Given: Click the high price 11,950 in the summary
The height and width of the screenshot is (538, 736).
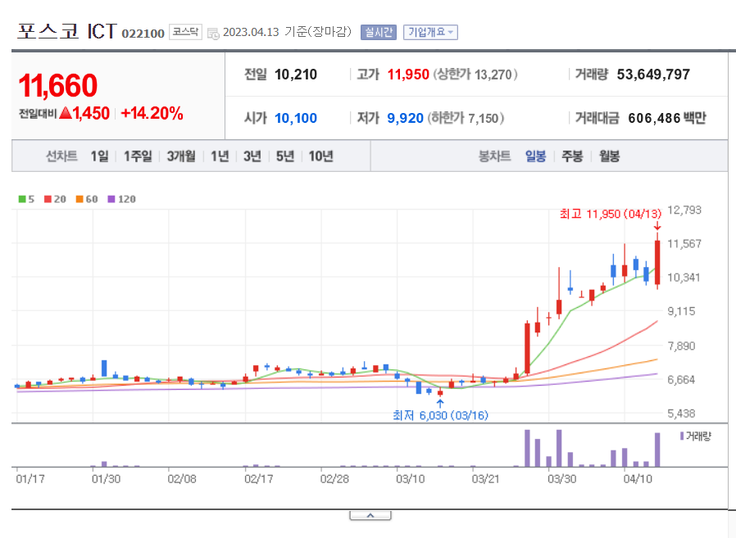Looking at the screenshot, I should click(x=408, y=75).
